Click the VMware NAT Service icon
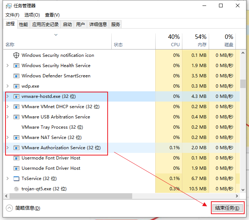This screenshot has height=220, width=249. click(x=16, y=137)
